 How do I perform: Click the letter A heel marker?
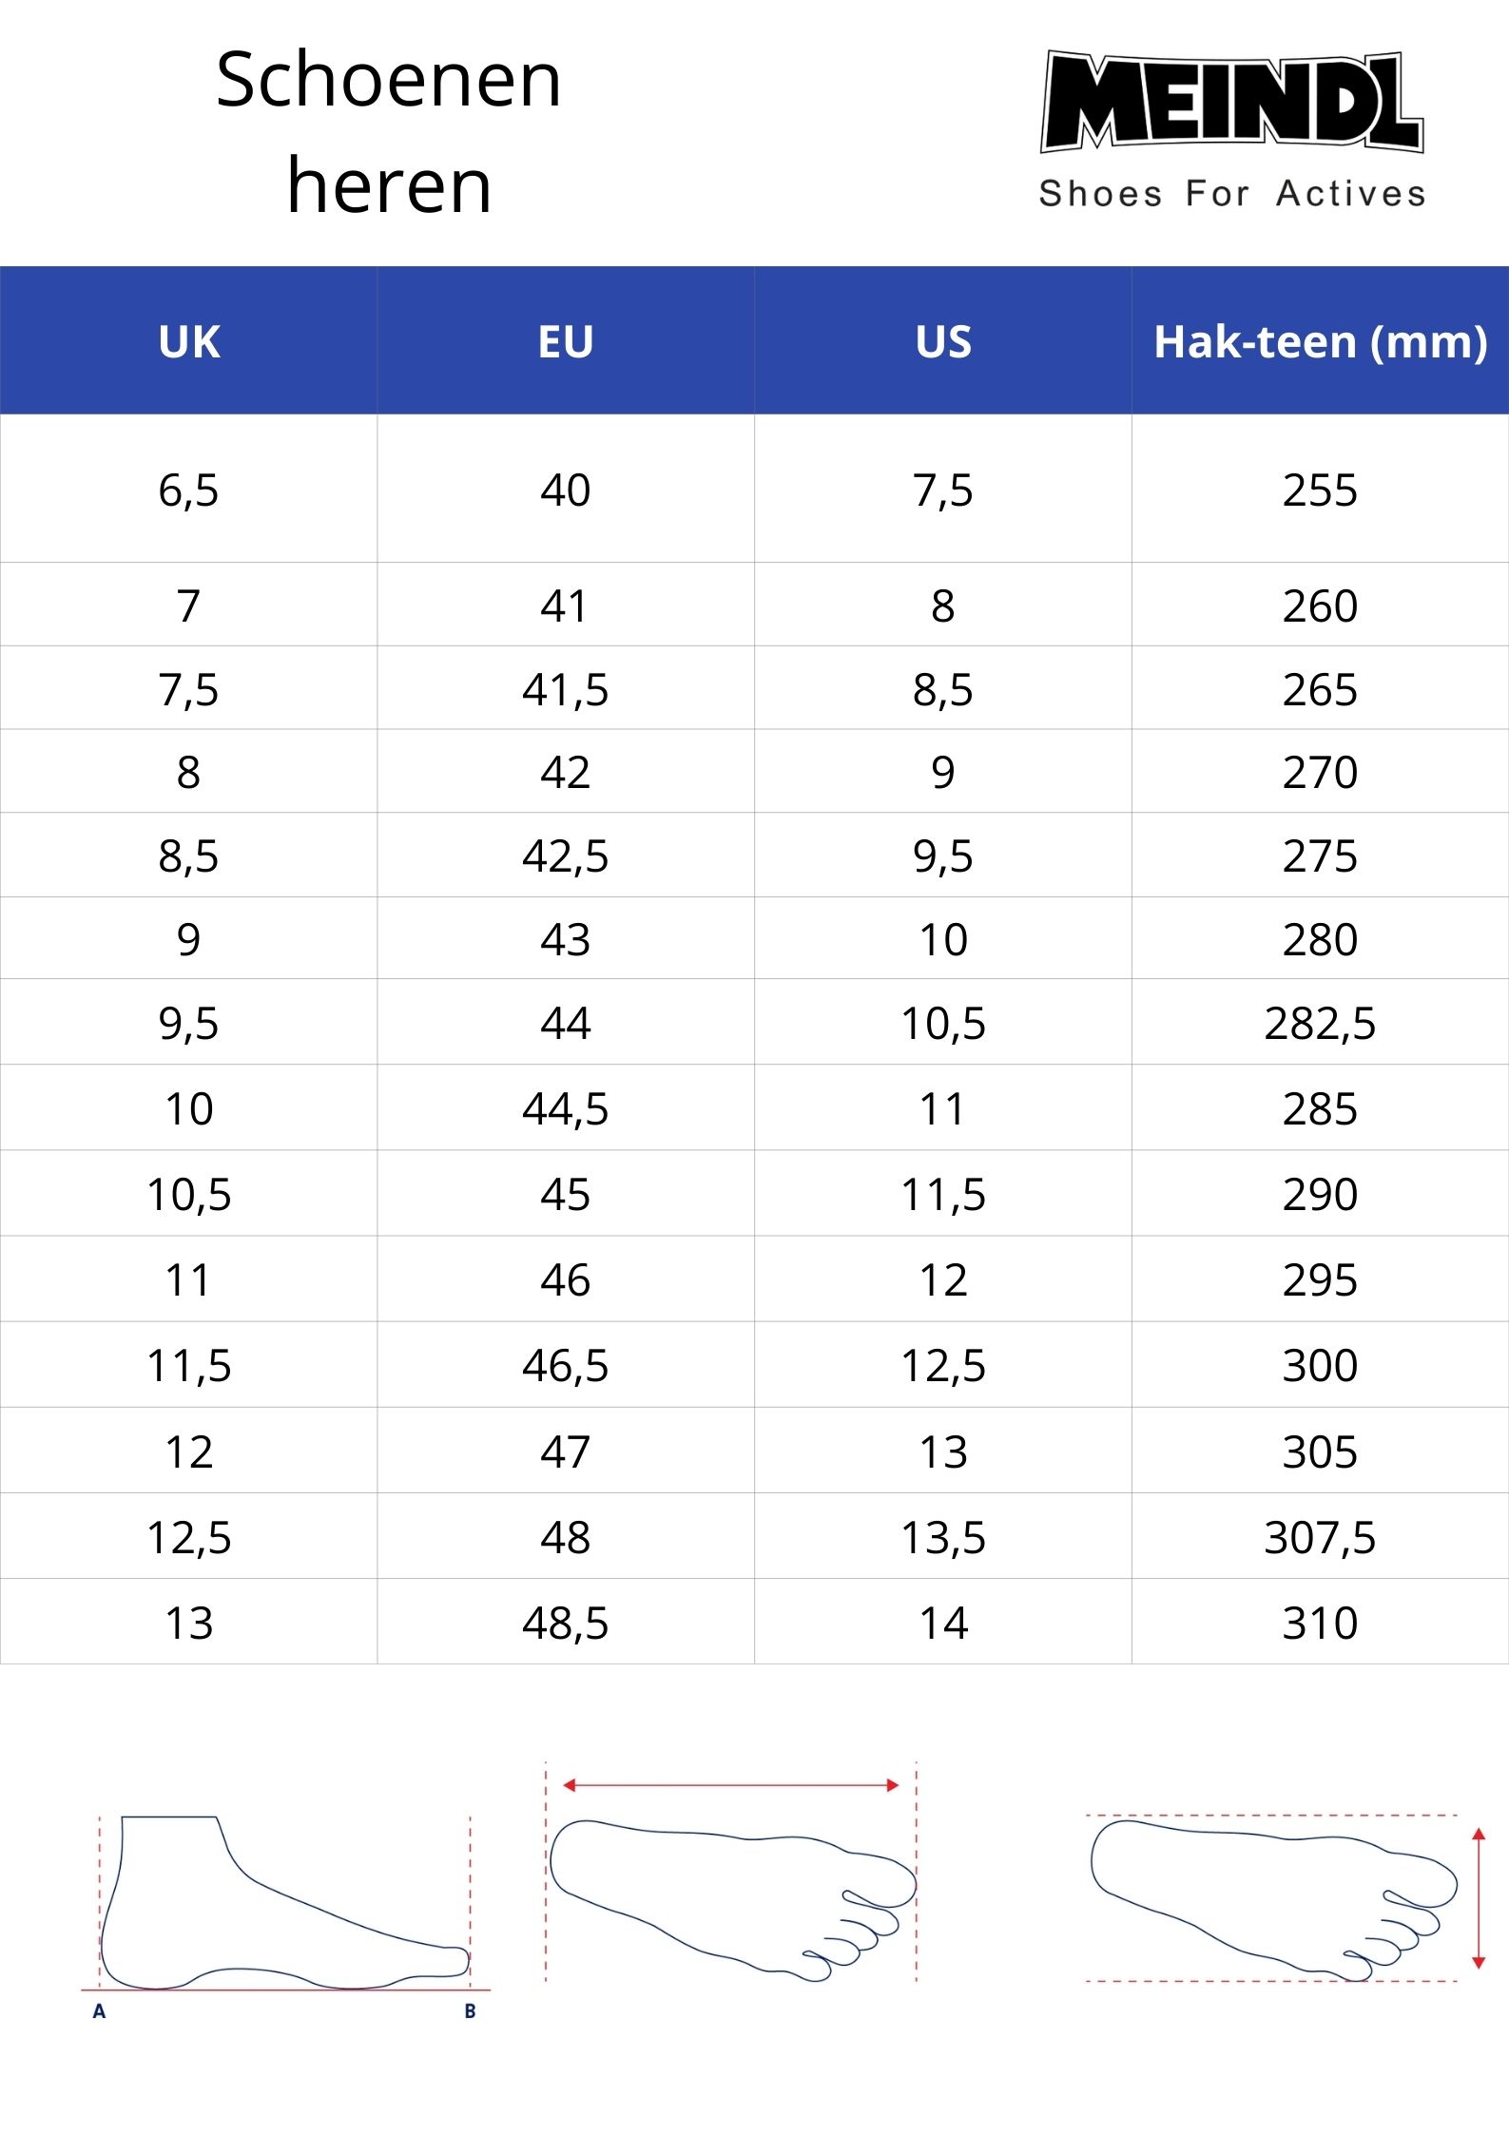coord(99,2011)
